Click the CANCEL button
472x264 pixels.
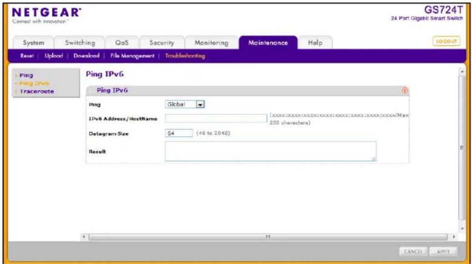pyautogui.click(x=413, y=251)
